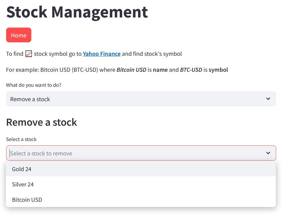Click the Stock Management page title
286x218 pixels.
[x=77, y=12]
